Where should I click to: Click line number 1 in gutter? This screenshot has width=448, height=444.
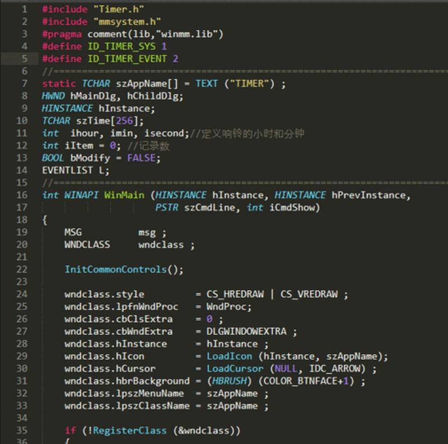point(25,9)
